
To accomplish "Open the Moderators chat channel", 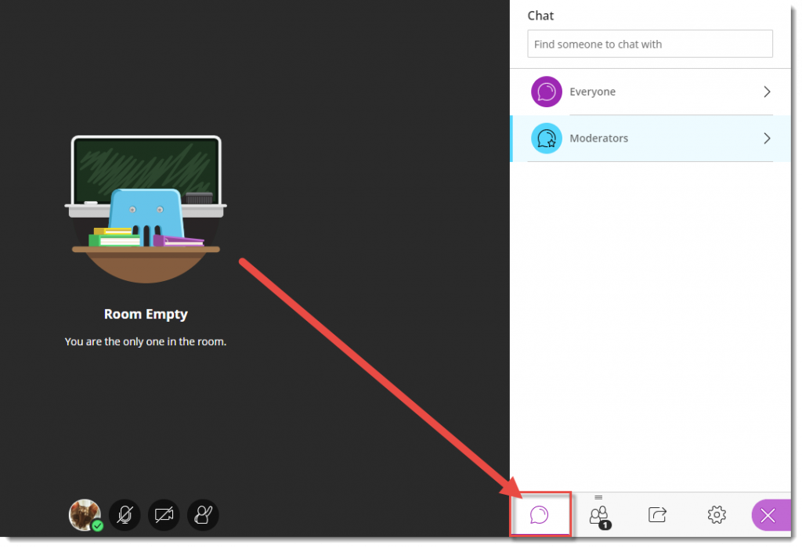I will pos(598,139).
